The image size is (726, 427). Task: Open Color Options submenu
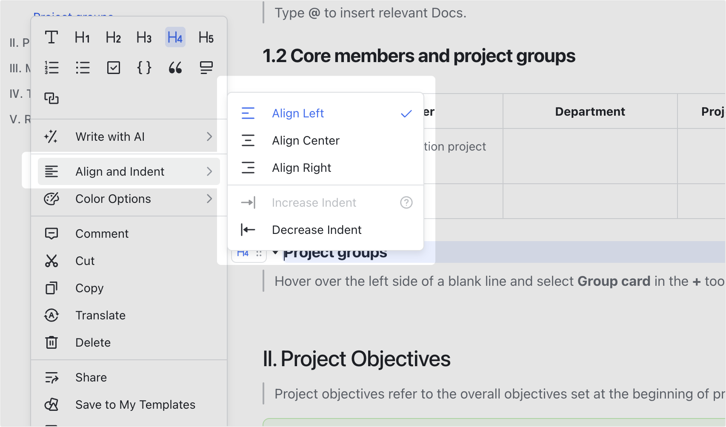(129, 199)
